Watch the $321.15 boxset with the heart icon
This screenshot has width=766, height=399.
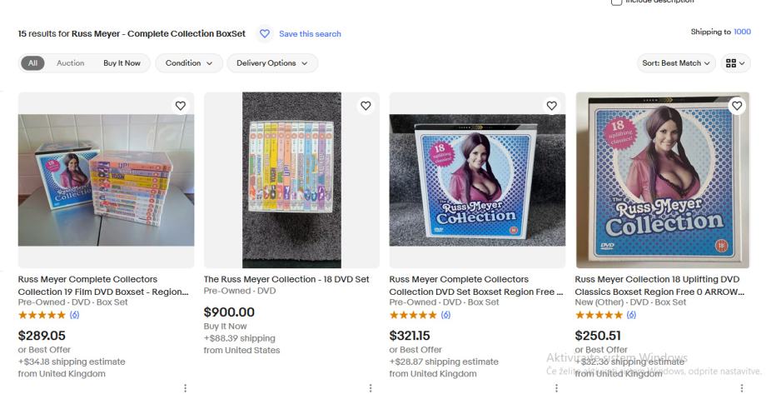pyautogui.click(x=551, y=106)
